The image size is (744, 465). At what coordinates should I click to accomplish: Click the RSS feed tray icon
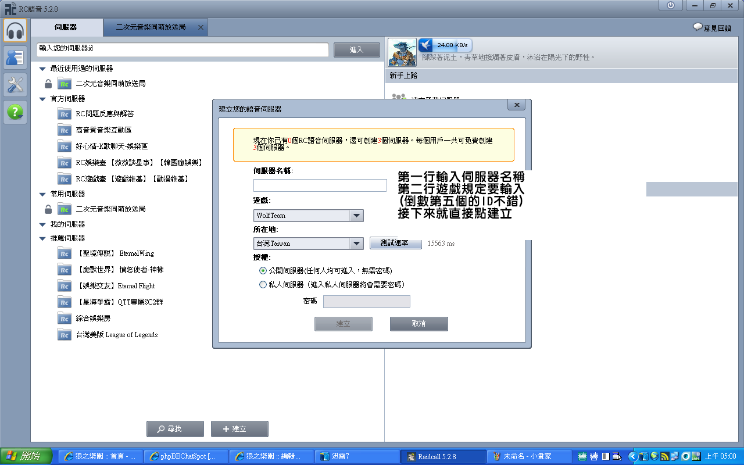pyautogui.click(x=664, y=456)
